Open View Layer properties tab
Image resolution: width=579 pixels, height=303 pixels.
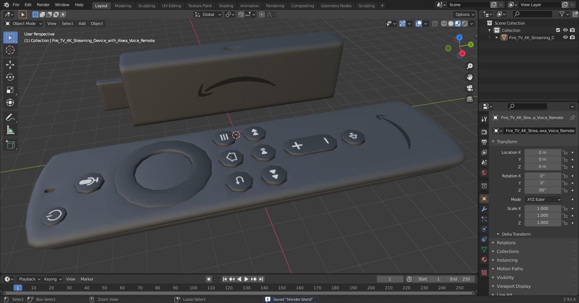(x=484, y=152)
